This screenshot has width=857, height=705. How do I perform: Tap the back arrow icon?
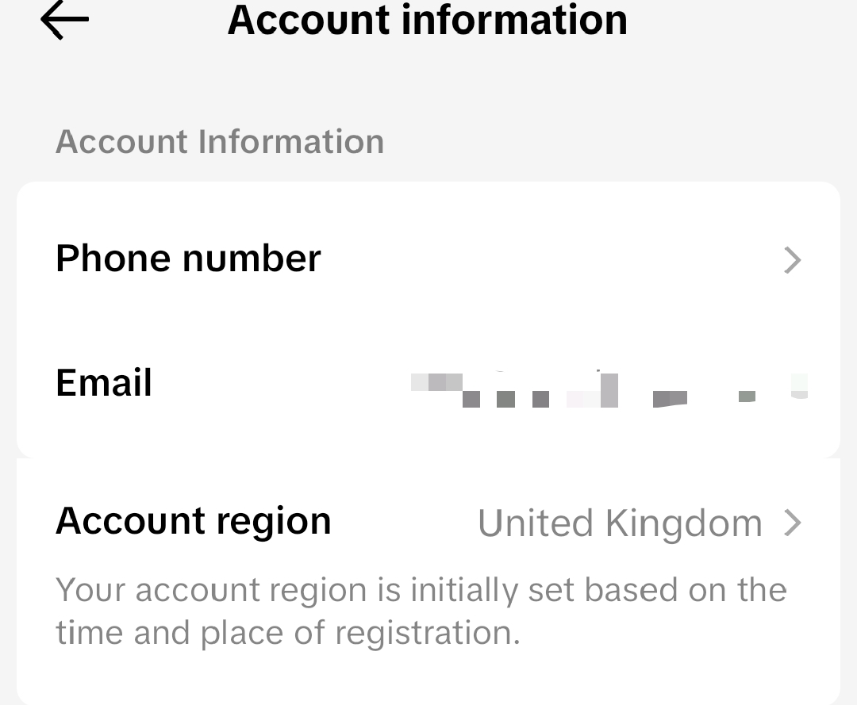click(64, 21)
